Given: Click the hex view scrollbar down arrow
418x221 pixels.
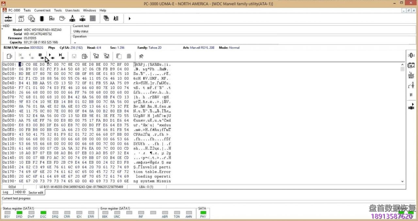Looking at the screenshot, I should [402, 181].
